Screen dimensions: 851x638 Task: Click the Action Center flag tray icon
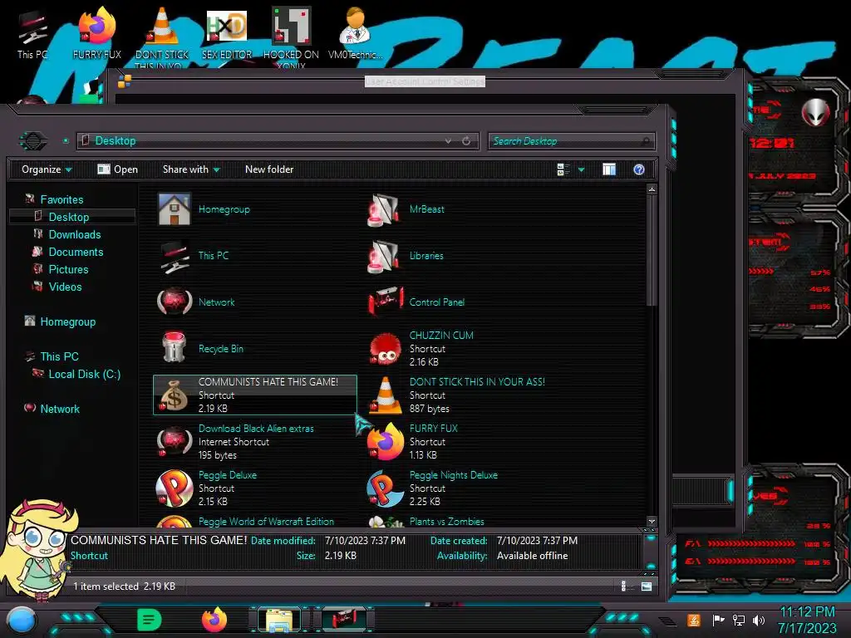[718, 620]
